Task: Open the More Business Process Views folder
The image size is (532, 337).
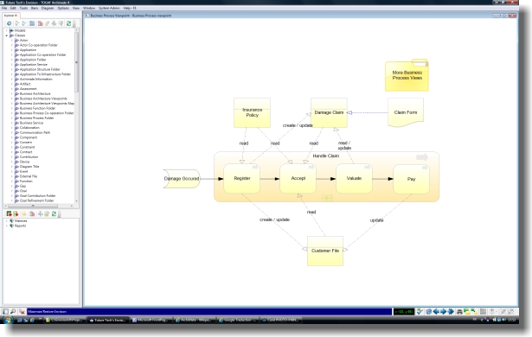Action: point(407,75)
